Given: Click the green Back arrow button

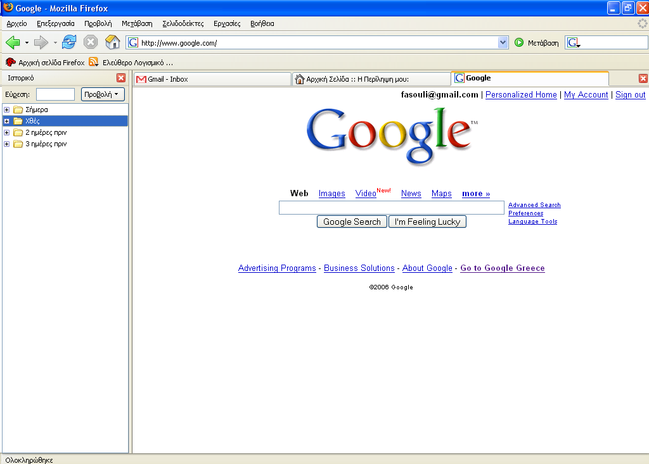Looking at the screenshot, I should coord(13,42).
